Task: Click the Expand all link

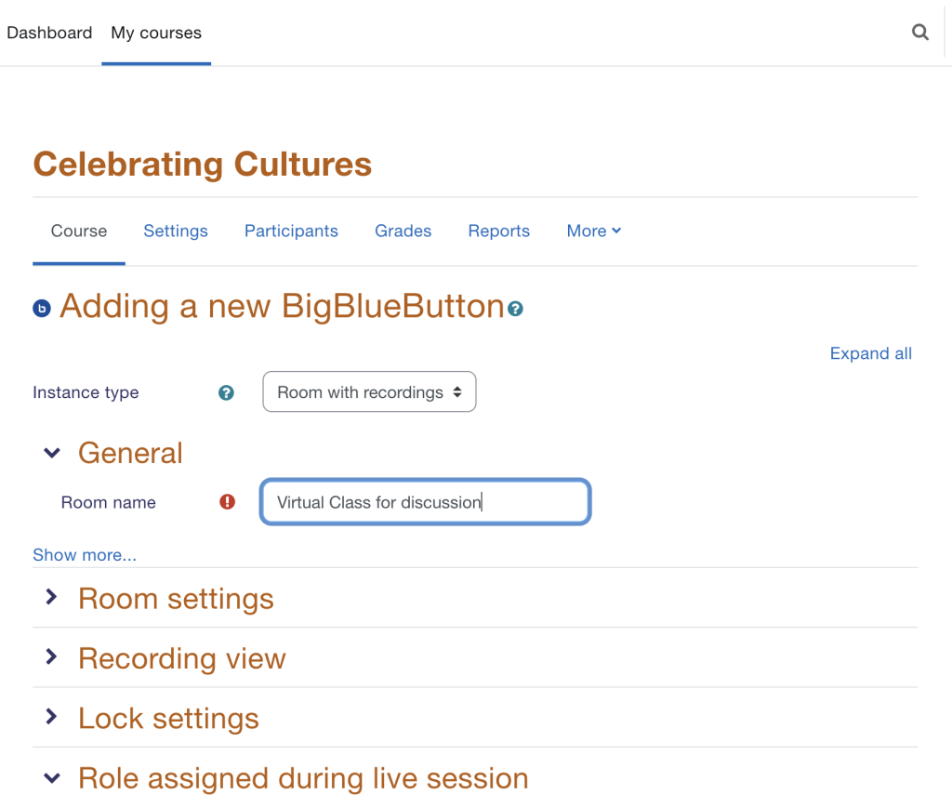Action: 870,353
